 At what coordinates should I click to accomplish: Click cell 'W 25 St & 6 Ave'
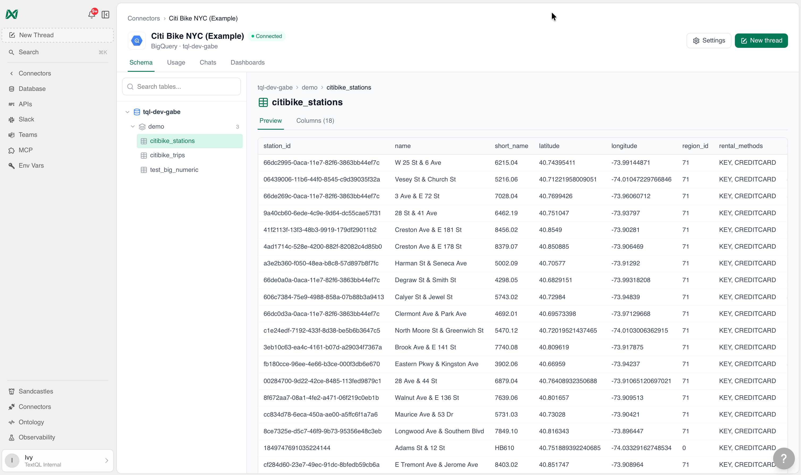pyautogui.click(x=418, y=163)
